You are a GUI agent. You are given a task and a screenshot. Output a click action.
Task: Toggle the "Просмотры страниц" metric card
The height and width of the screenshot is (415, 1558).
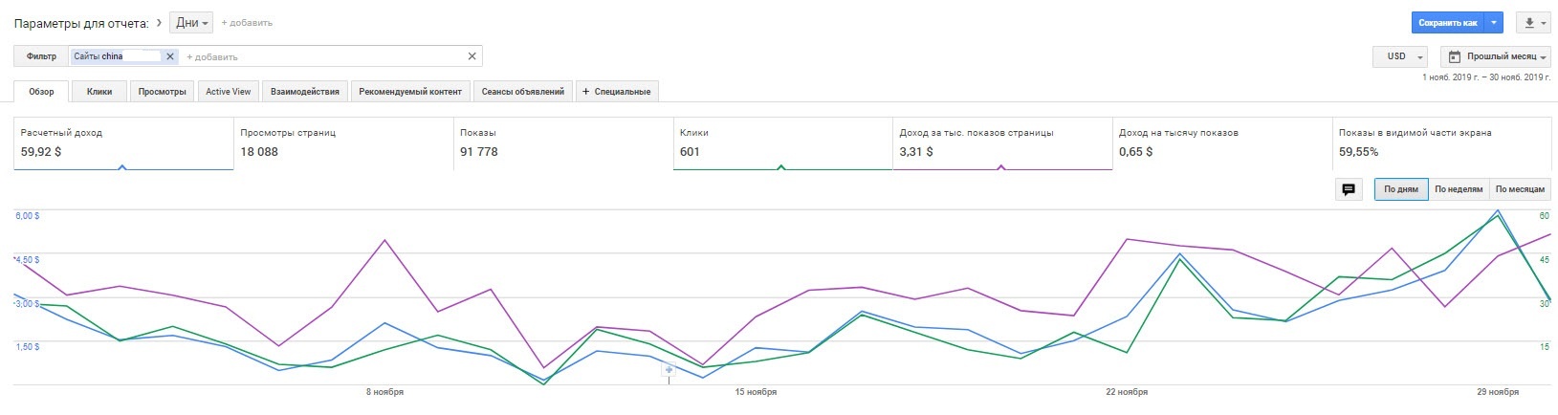click(342, 143)
